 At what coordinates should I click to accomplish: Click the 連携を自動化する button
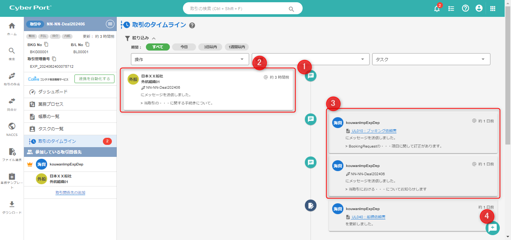[94, 79]
